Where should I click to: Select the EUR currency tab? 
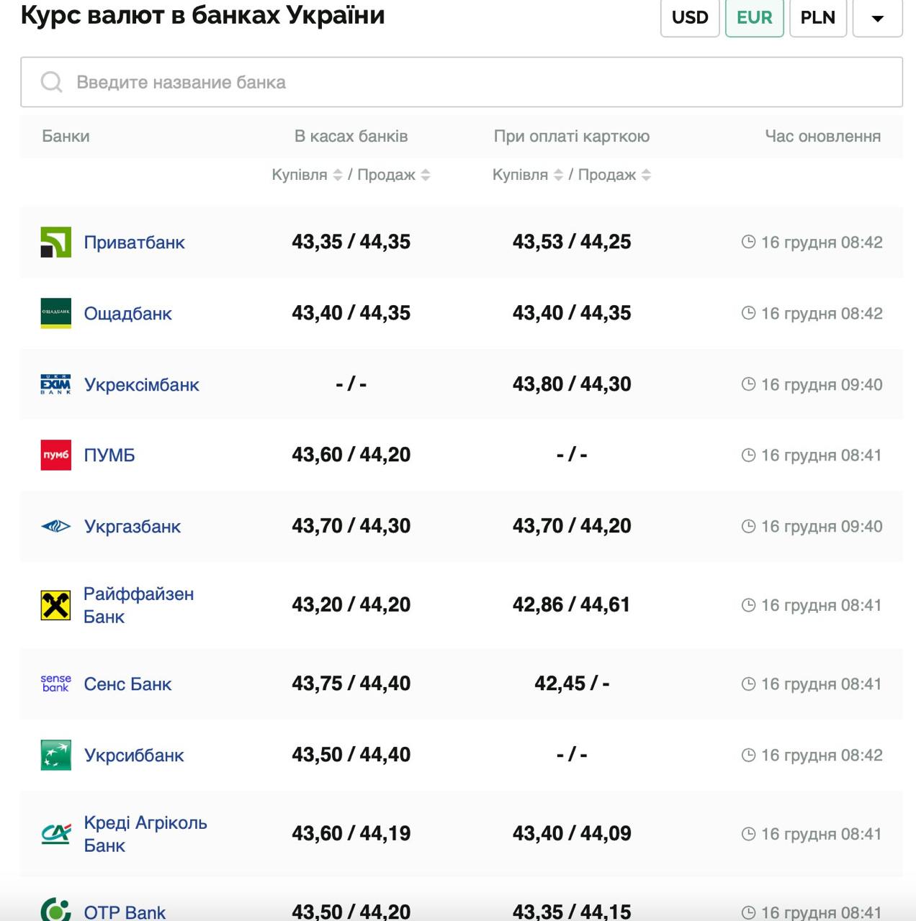pyautogui.click(x=754, y=17)
